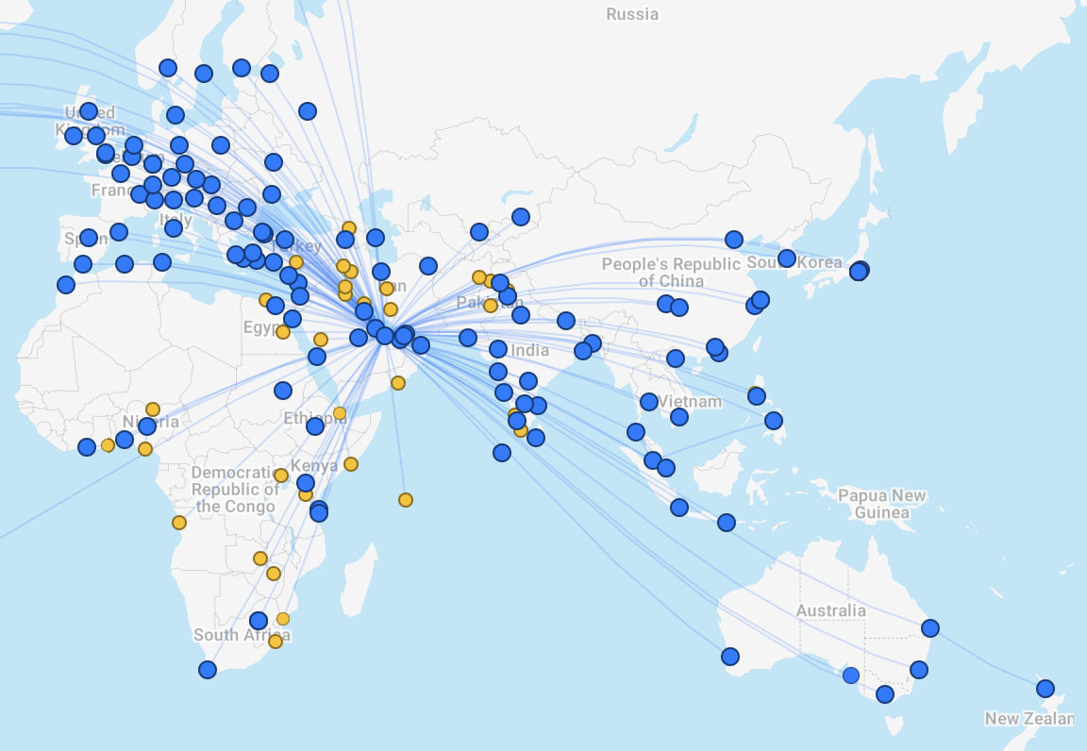Select the Melbourne marker at Australia's southern tip

pyautogui.click(x=884, y=694)
